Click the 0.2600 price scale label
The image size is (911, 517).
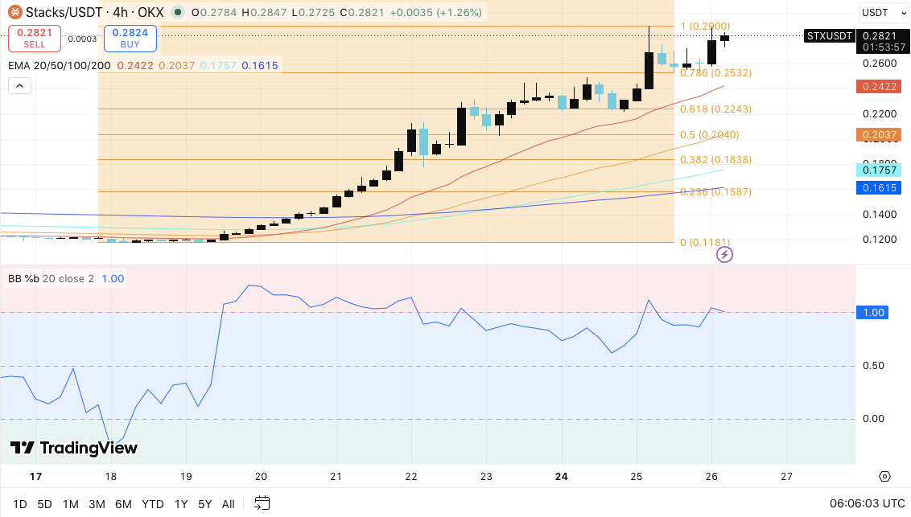click(880, 64)
